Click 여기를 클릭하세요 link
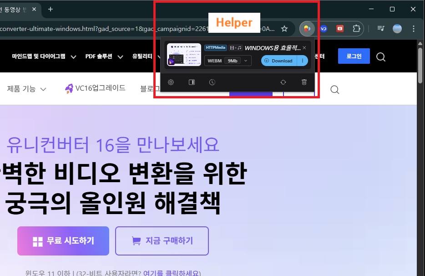 point(172,273)
